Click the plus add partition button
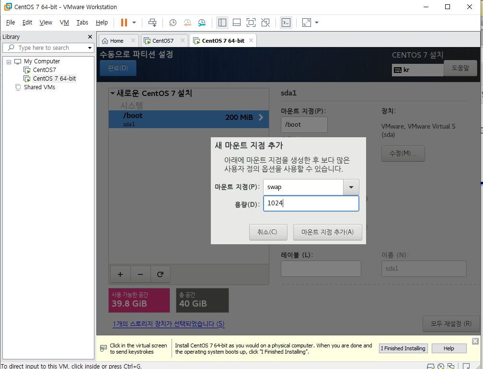483x369 pixels. pos(120,274)
